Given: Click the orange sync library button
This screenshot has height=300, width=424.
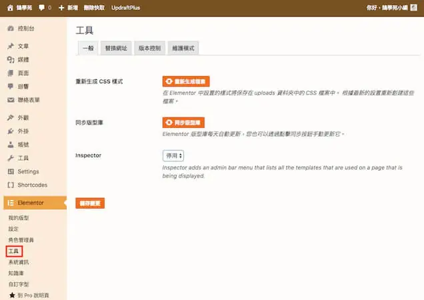Looking at the screenshot, I should [183, 123].
